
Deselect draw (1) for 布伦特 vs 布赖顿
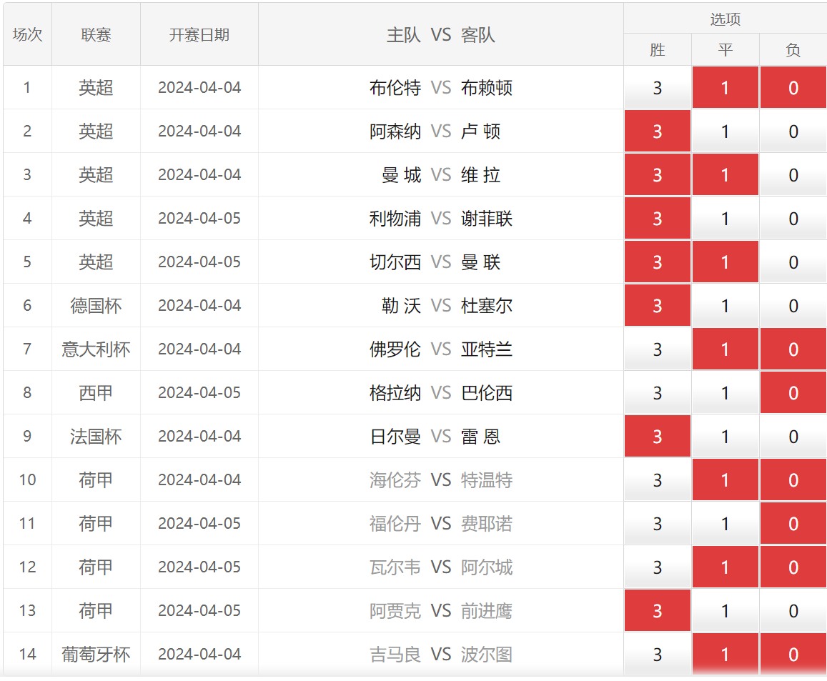726,87
